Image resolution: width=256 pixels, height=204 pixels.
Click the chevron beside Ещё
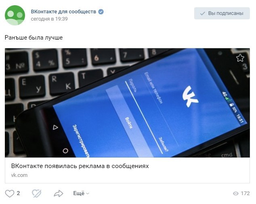88,193
